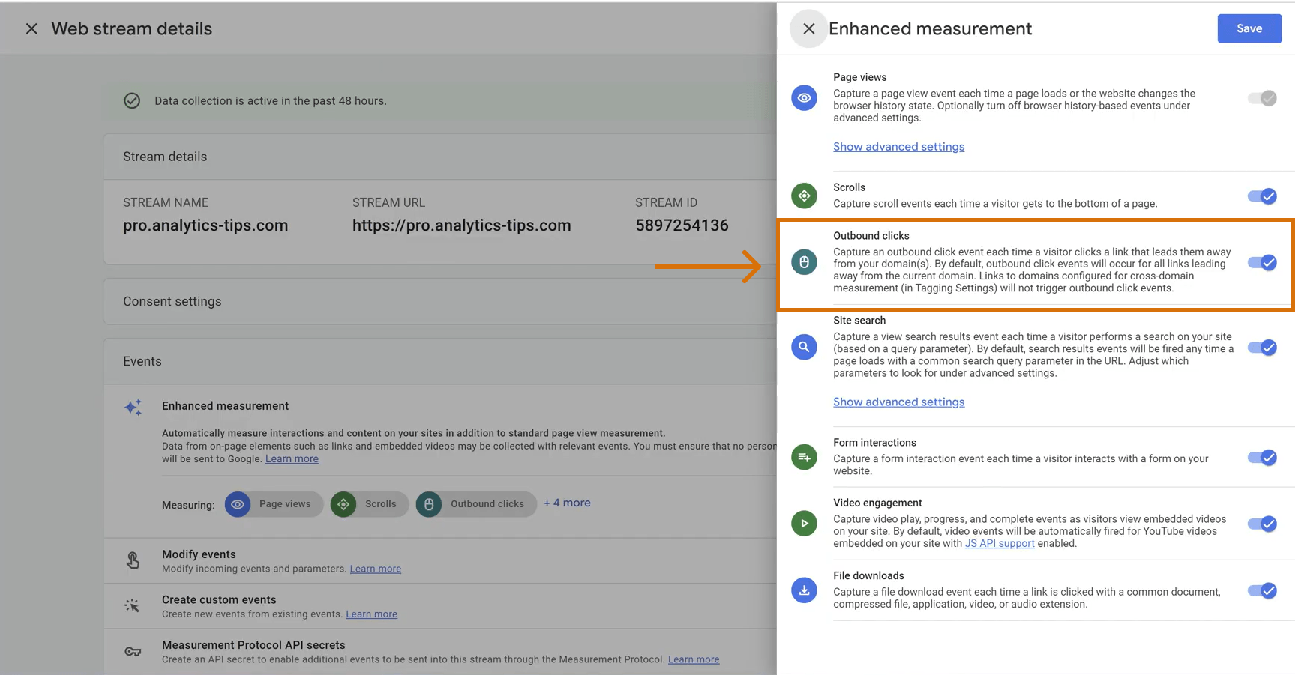Select the stream URL https://pro.analytics-tips.com

point(462,225)
